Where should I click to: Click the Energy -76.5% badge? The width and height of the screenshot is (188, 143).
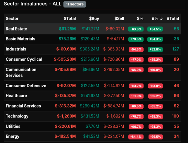(155, 137)
